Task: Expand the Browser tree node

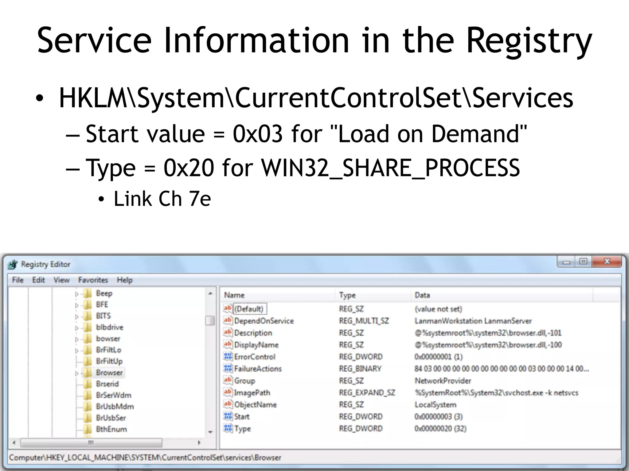Action: point(77,373)
